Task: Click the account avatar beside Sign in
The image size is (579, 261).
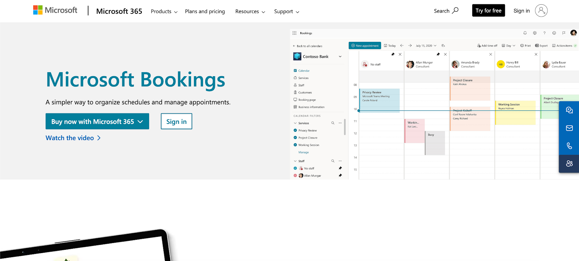Action: (x=541, y=11)
